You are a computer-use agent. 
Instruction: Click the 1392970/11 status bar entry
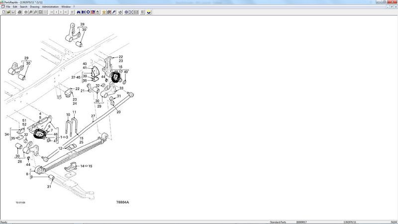350,222
